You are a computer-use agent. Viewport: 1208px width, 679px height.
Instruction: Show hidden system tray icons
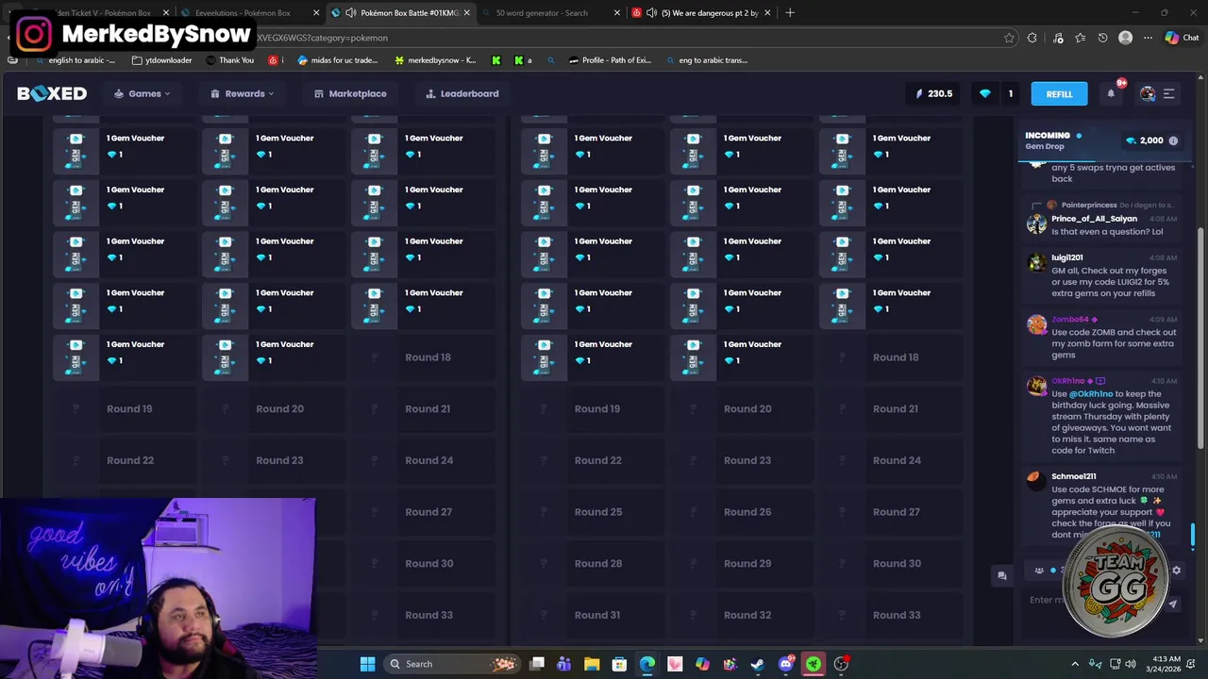pyautogui.click(x=1075, y=664)
